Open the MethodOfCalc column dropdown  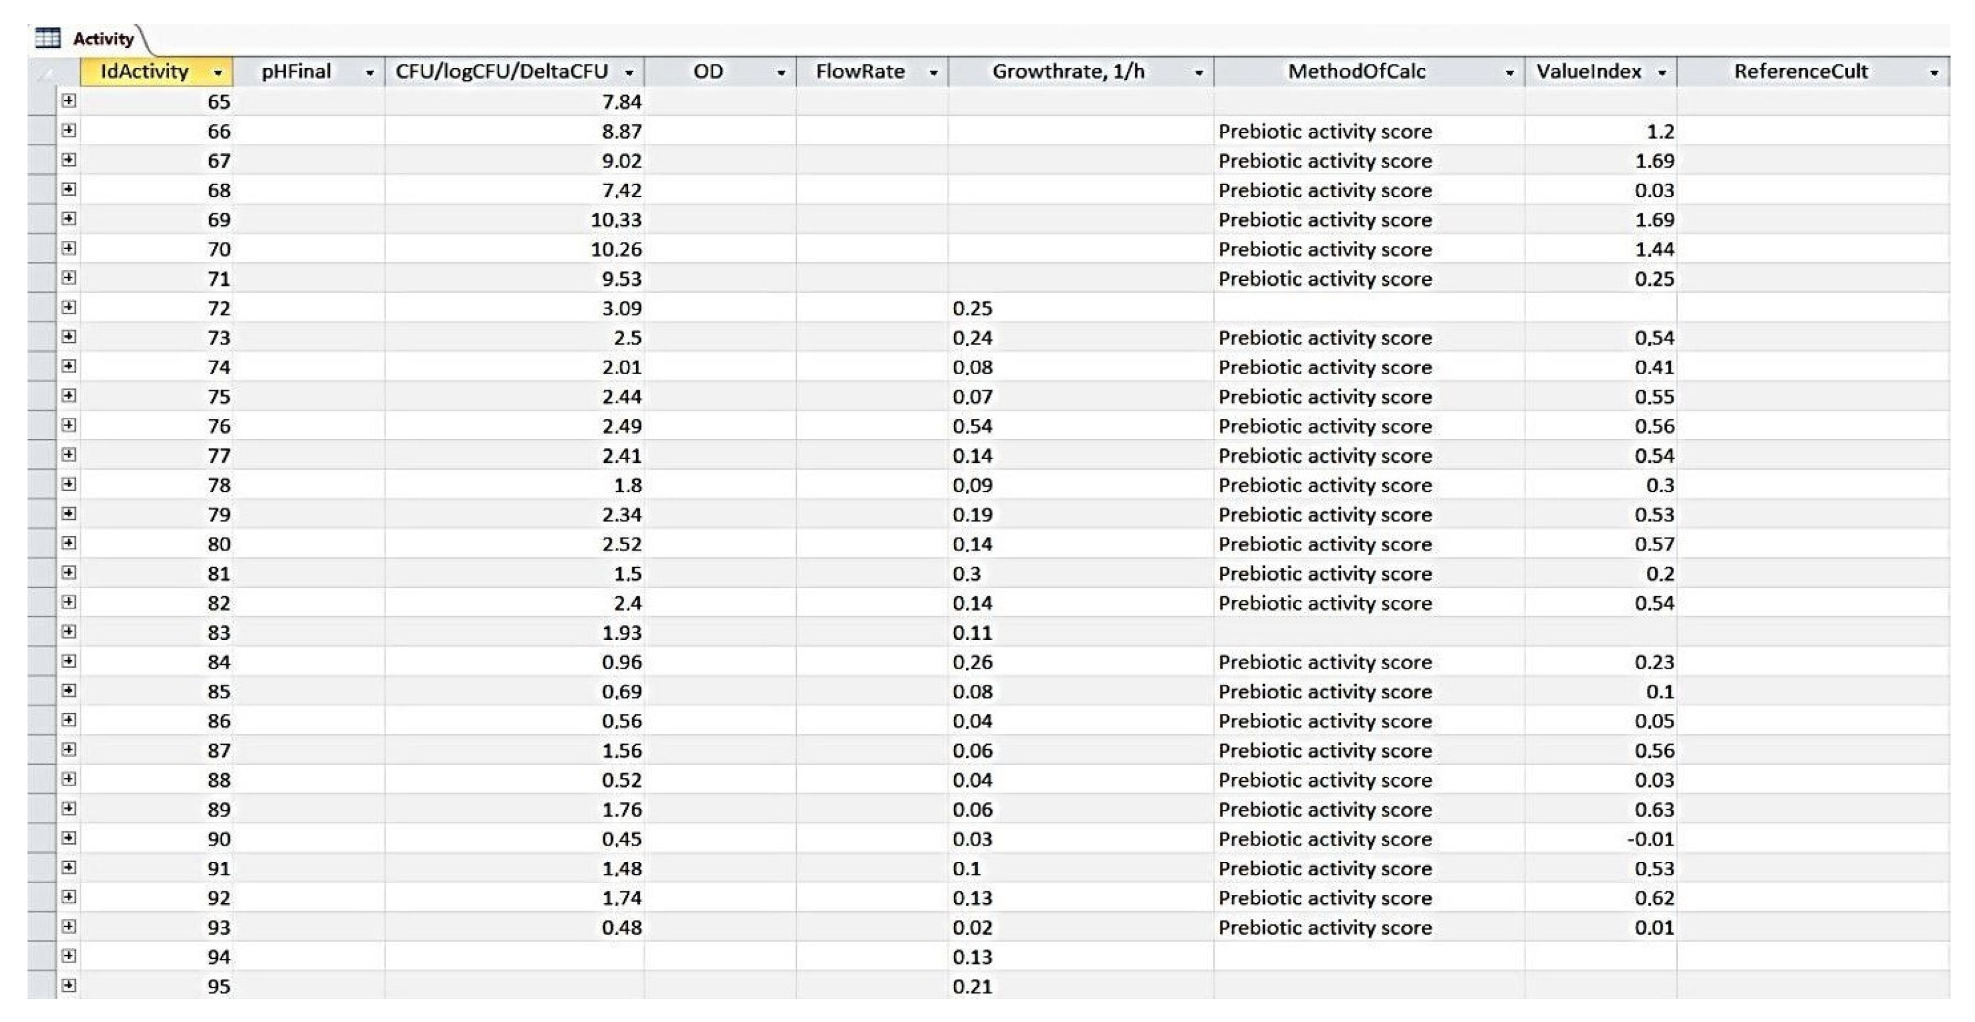[x=1509, y=73]
